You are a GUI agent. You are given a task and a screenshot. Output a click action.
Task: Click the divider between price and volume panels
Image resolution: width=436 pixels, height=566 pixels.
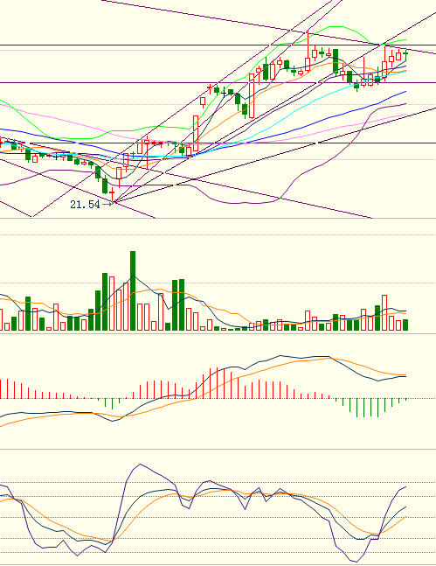click(x=218, y=219)
